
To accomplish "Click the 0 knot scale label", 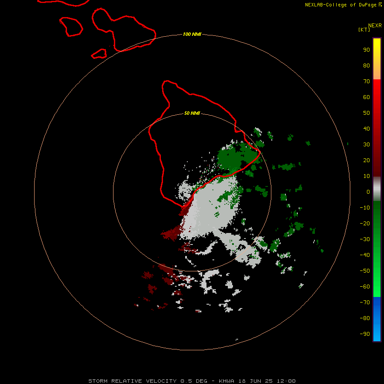I will pyautogui.click(x=368, y=192).
